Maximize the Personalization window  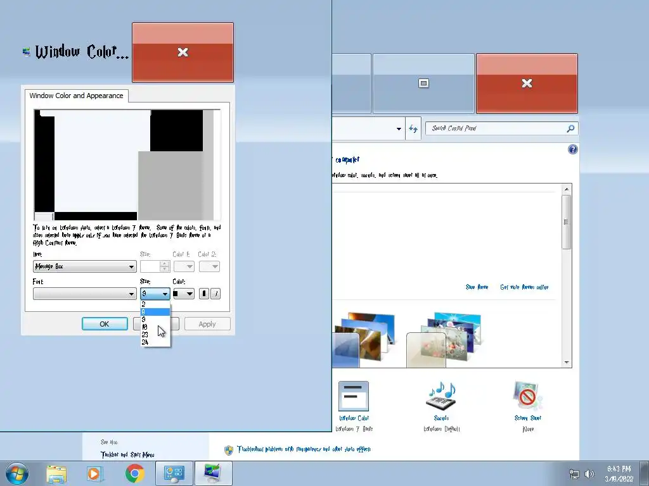pyautogui.click(x=423, y=84)
